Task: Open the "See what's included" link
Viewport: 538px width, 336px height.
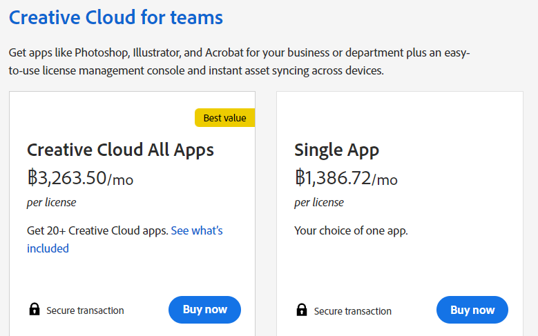Action: click(x=196, y=231)
